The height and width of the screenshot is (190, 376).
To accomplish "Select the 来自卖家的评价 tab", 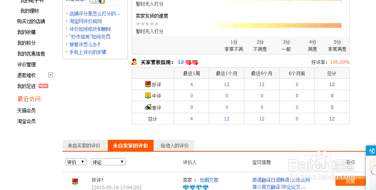I will 130,146.
